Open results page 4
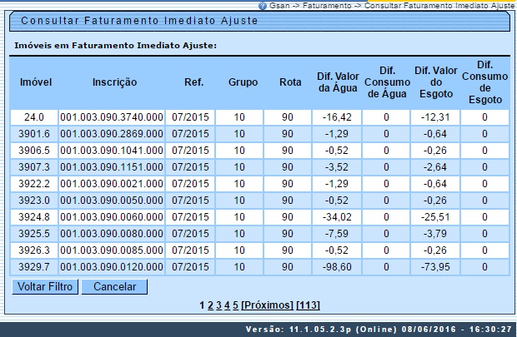 (x=227, y=305)
